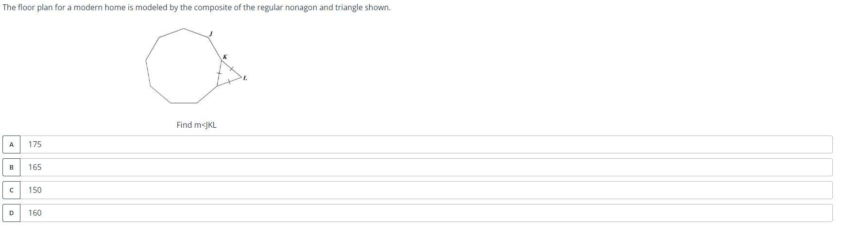Pick the answer value 160
This screenshot has height=237, width=843.
pyautogui.click(x=35, y=213)
